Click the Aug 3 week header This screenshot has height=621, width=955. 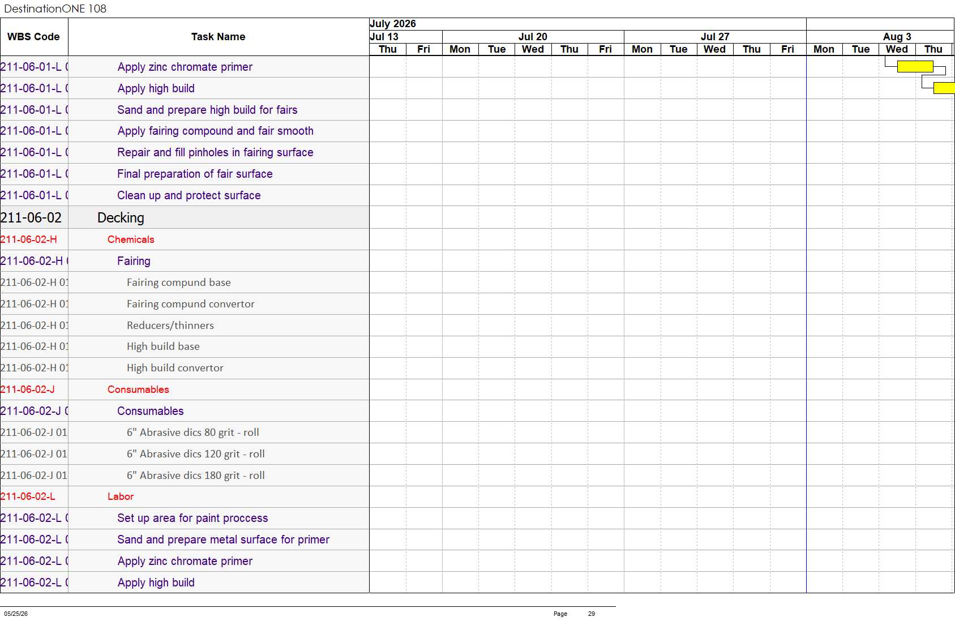coord(897,37)
